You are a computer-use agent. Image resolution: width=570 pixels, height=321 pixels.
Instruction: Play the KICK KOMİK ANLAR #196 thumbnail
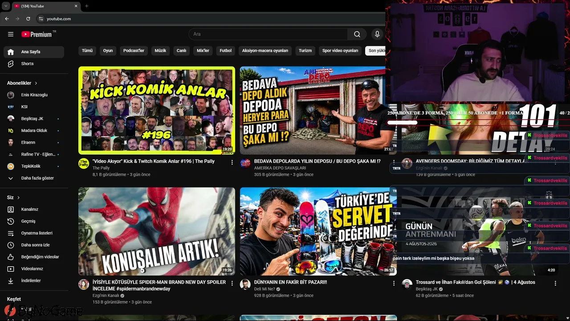[x=157, y=111]
